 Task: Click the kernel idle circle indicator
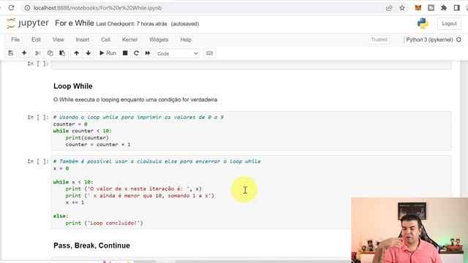click(x=458, y=39)
